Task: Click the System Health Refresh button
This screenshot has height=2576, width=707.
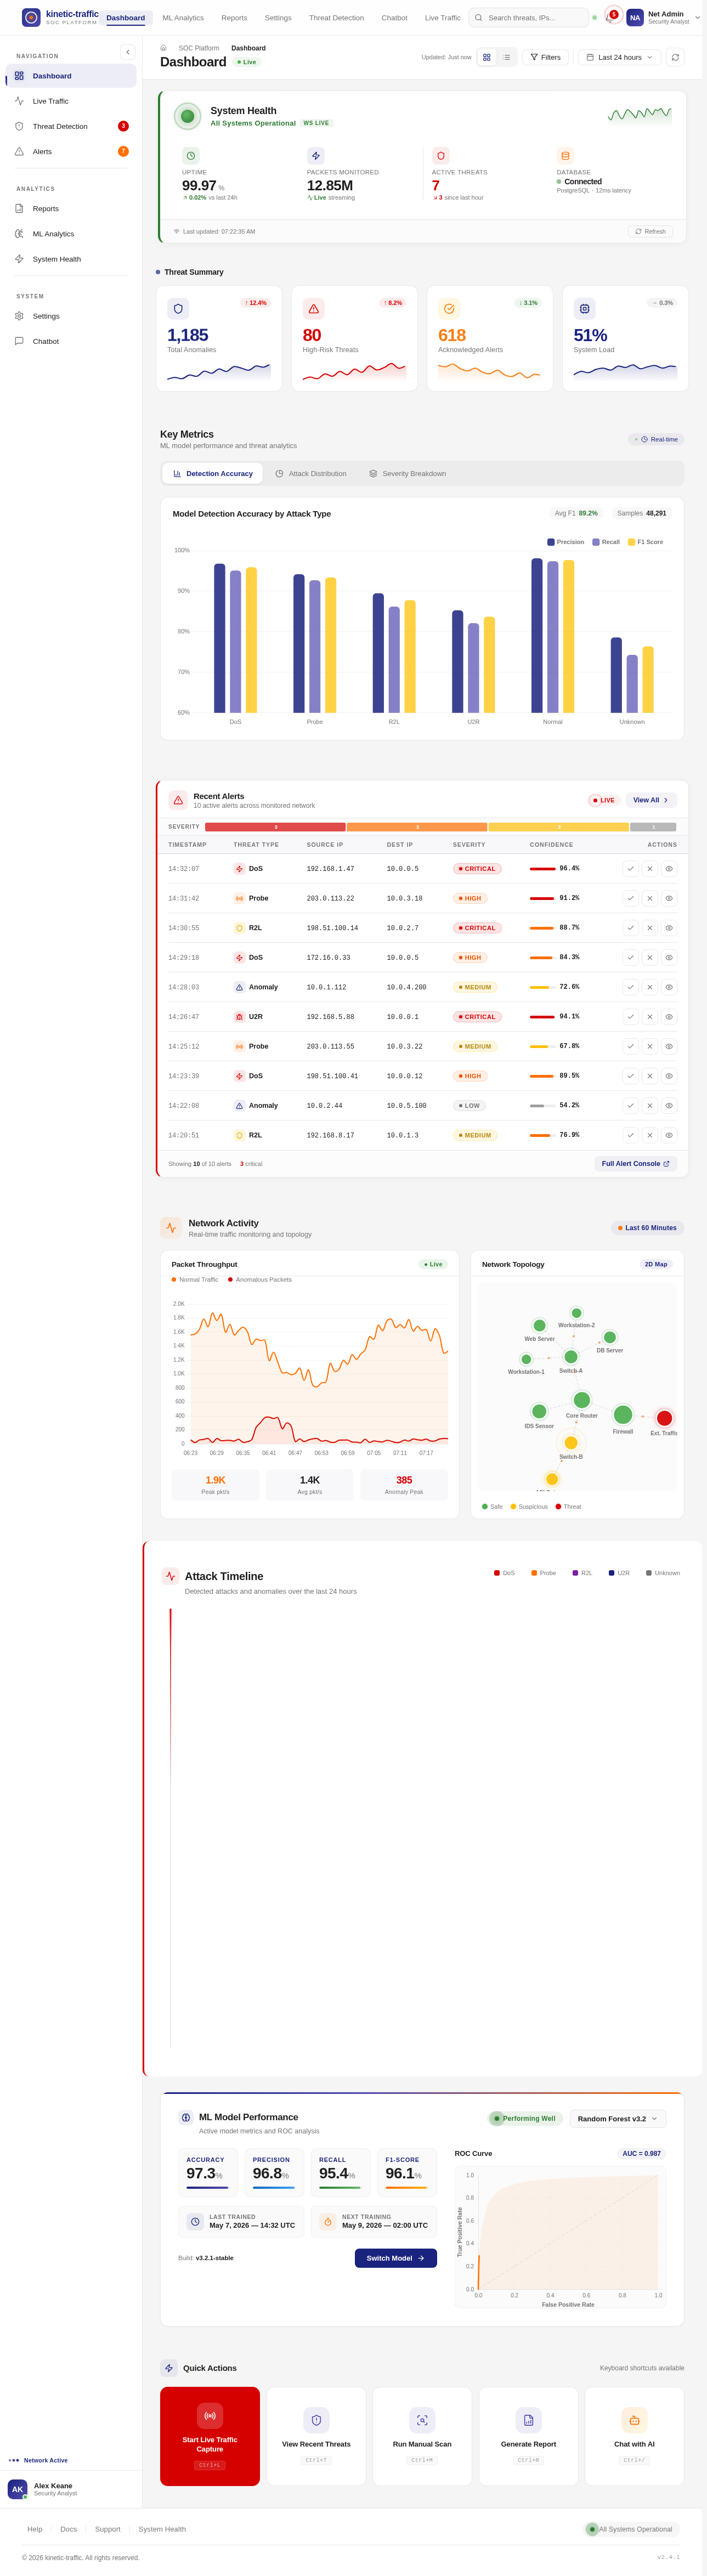Action: pos(650,231)
